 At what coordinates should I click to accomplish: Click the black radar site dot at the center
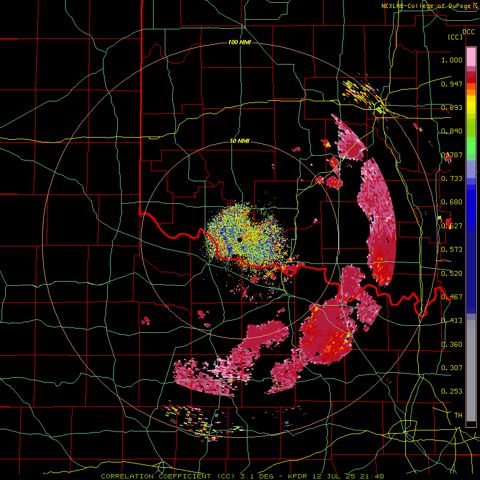pyautogui.click(x=239, y=240)
